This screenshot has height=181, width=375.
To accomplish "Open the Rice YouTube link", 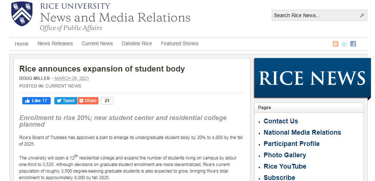I will (x=285, y=166).
